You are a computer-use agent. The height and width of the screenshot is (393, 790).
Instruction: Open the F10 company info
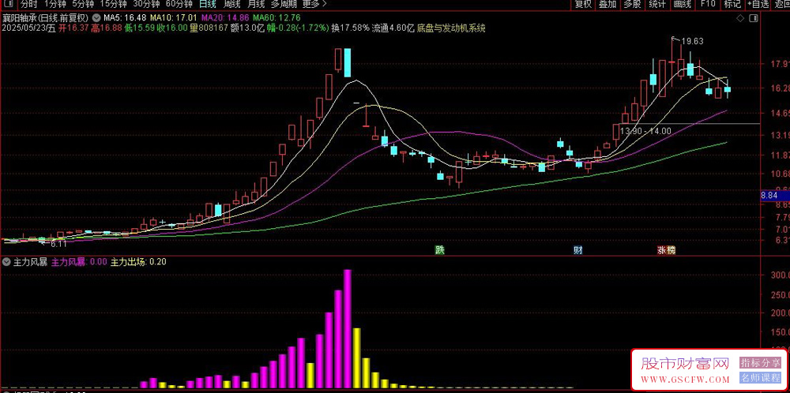[708, 5]
